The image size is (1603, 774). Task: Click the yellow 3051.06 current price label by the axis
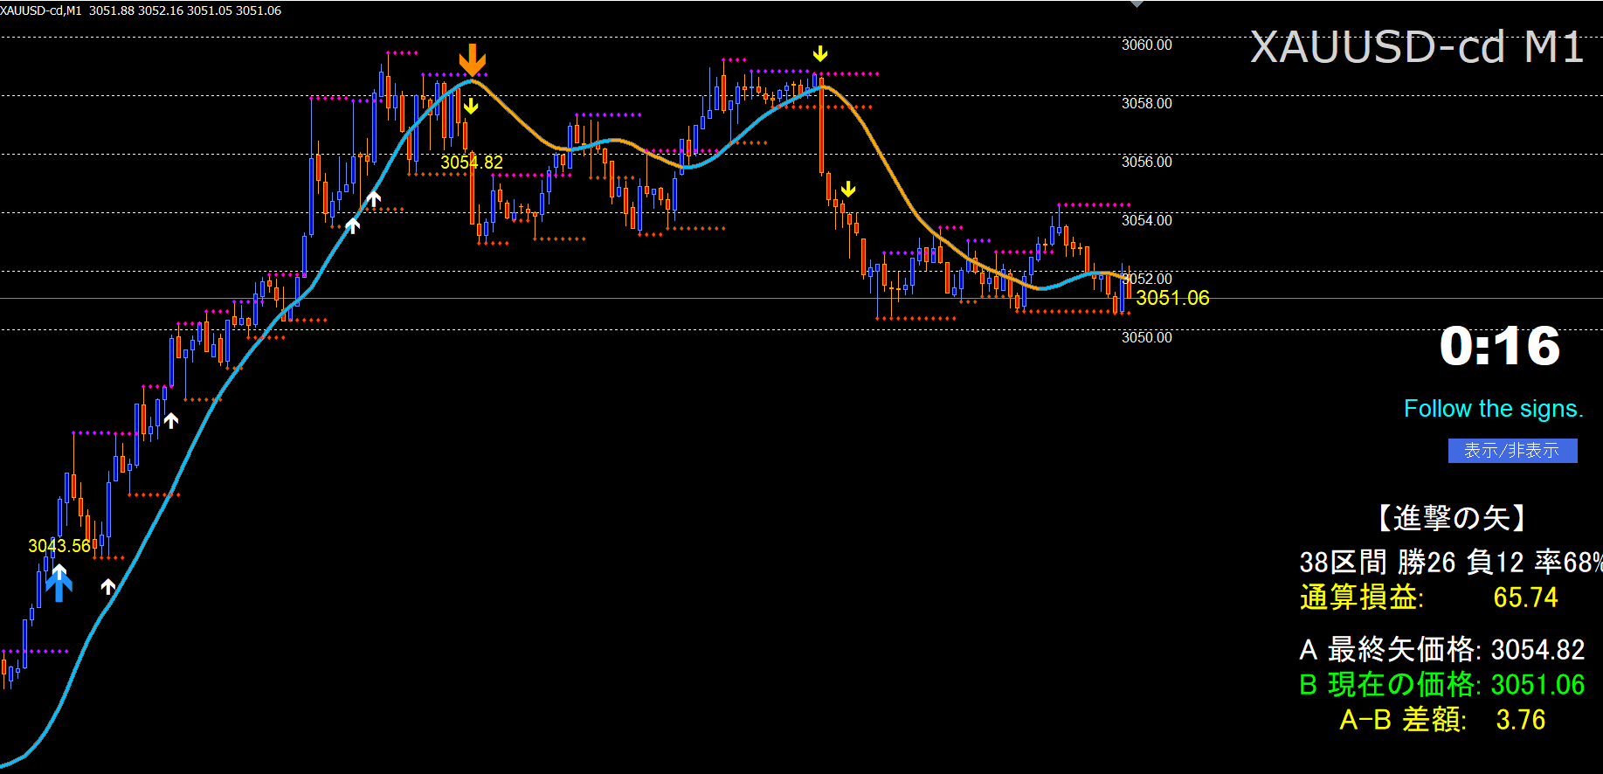pos(1172,298)
